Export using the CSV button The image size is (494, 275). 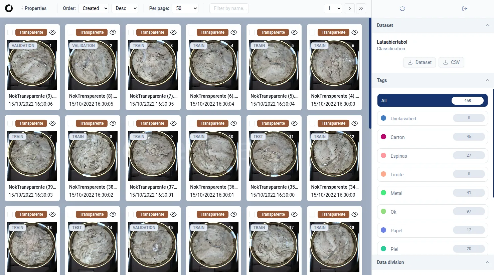point(451,62)
